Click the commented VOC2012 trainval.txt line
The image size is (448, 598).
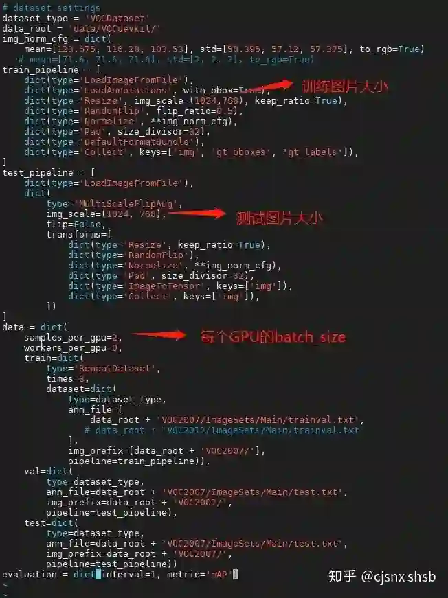(x=222, y=430)
